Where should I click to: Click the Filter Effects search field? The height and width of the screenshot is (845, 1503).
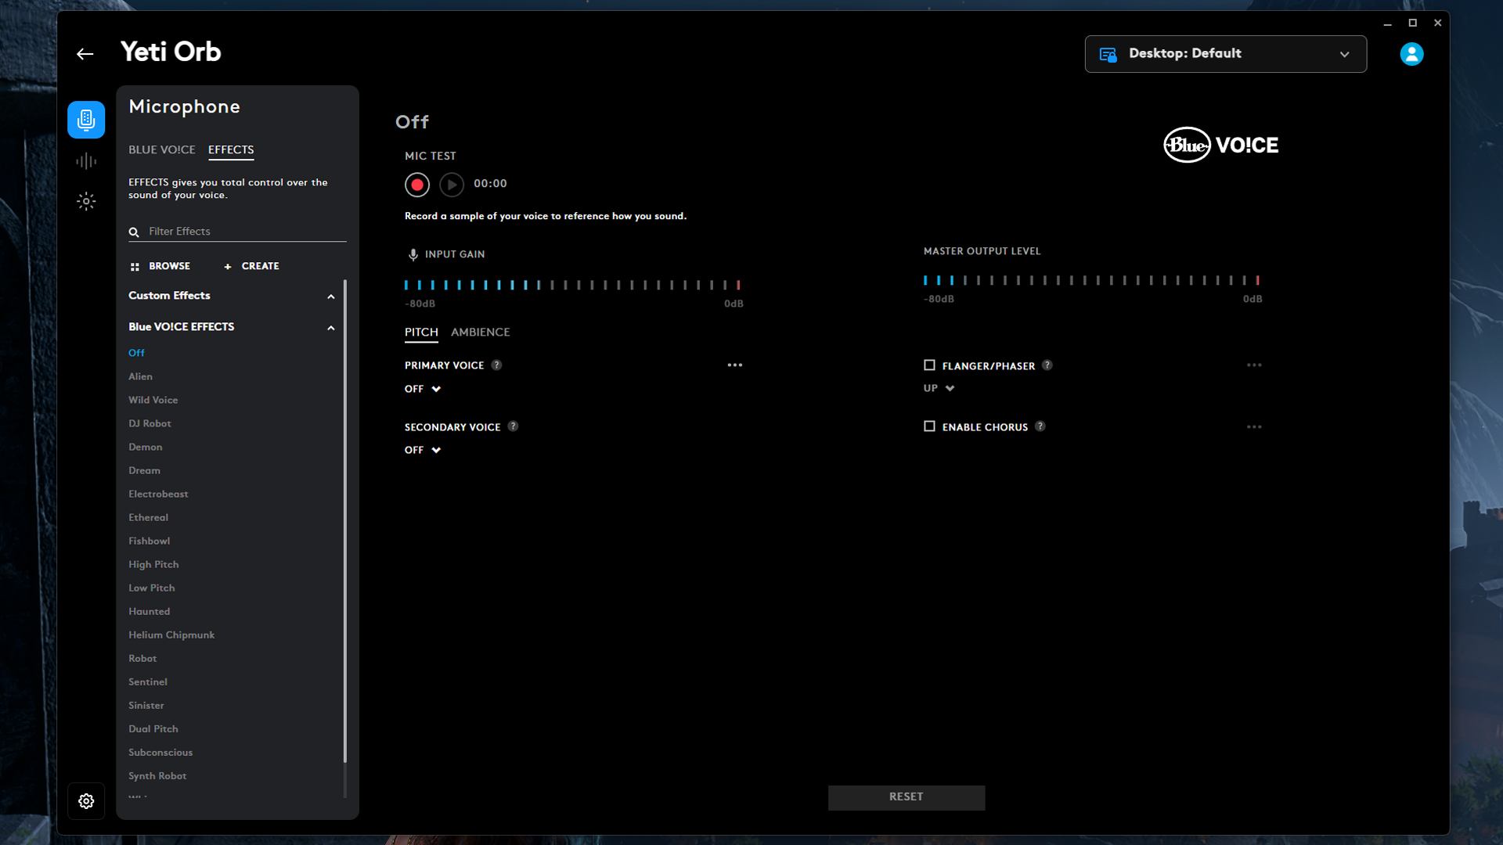click(236, 230)
